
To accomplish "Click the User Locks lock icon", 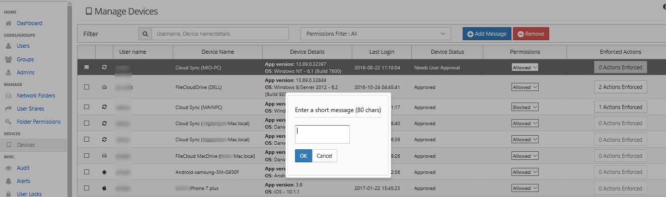I will (8, 194).
